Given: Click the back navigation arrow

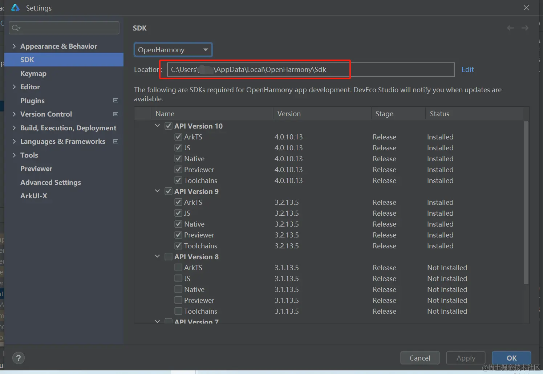Looking at the screenshot, I should coord(510,28).
